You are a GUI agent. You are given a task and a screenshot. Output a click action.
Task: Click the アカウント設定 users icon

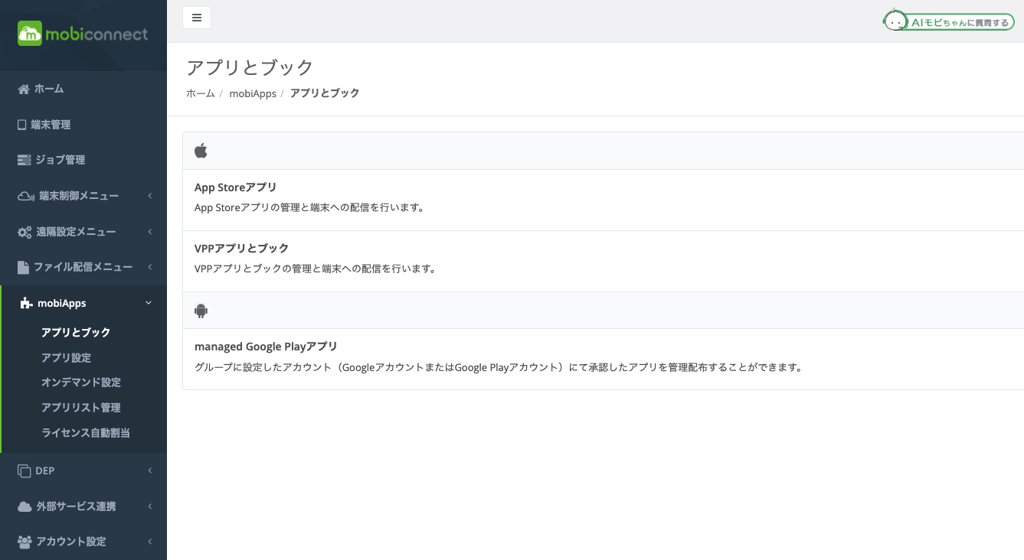pos(24,541)
